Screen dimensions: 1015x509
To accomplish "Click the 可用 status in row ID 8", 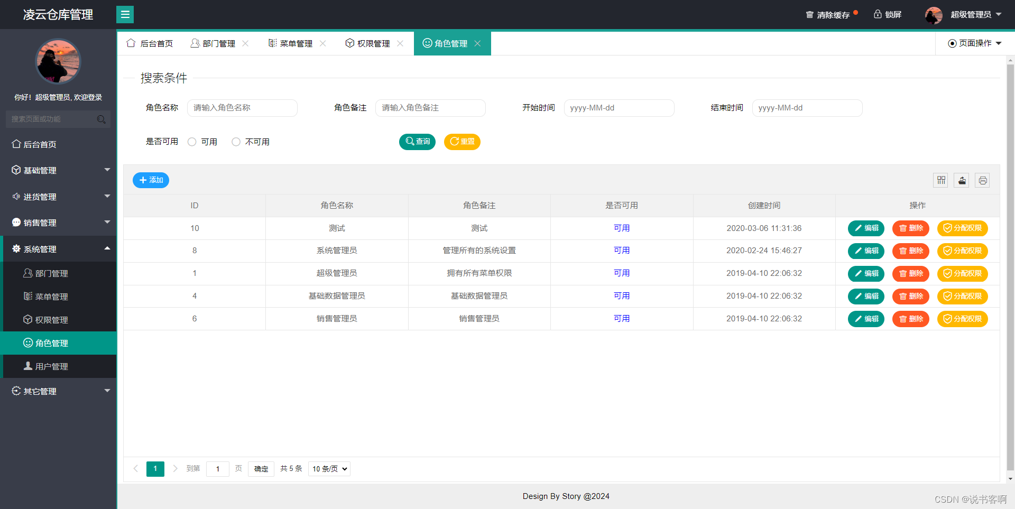I will (622, 251).
